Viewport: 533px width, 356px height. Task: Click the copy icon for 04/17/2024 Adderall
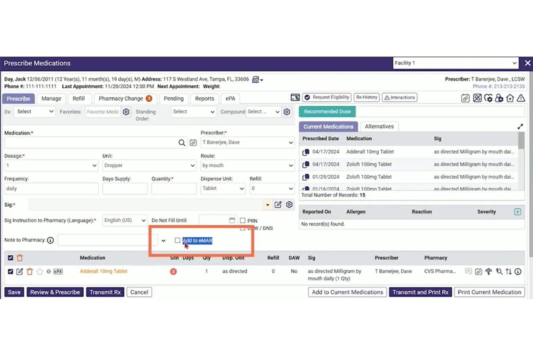tap(306, 152)
